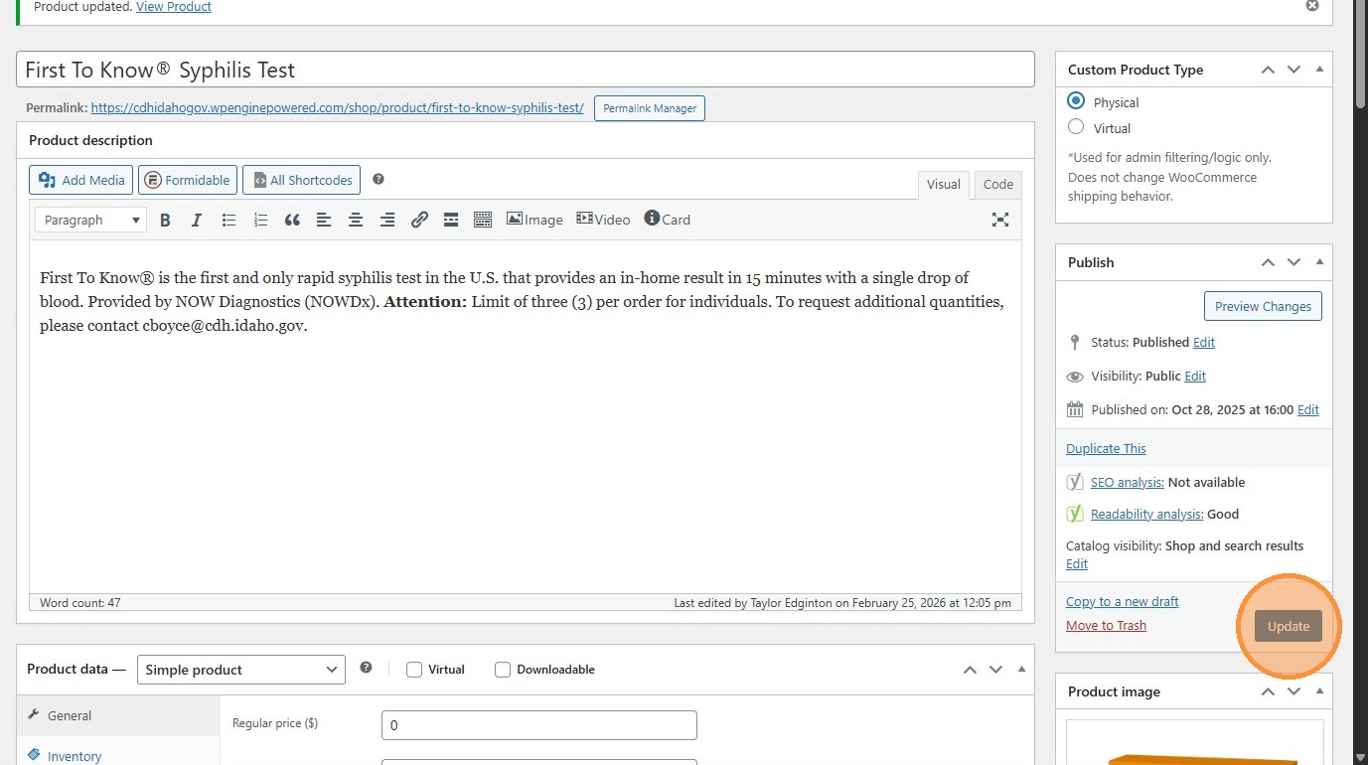This screenshot has height=765, width=1368.
Task: Align text center
Action: [356, 220]
